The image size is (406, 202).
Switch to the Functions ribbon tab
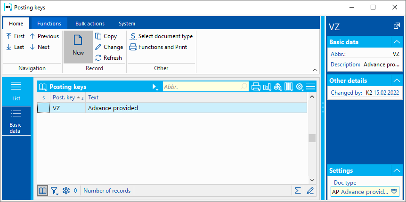point(49,24)
